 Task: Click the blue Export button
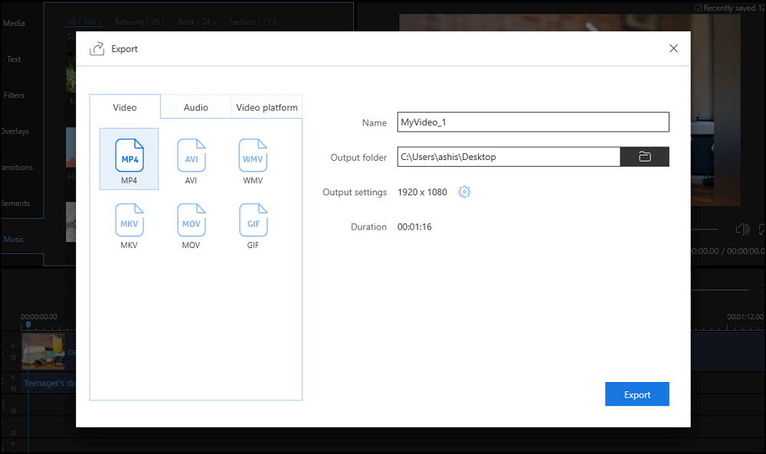pos(637,394)
